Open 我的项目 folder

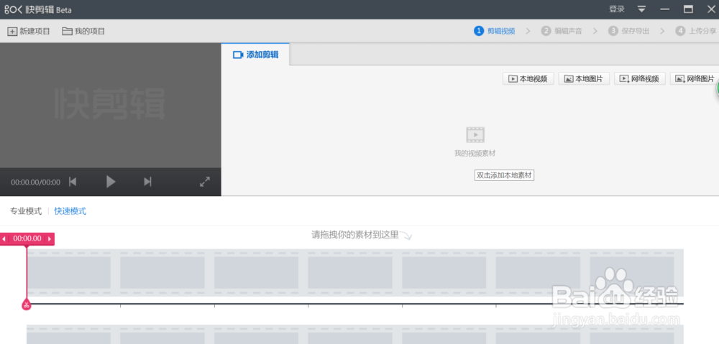point(83,31)
